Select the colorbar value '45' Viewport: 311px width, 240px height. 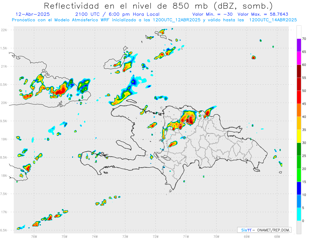(304, 104)
